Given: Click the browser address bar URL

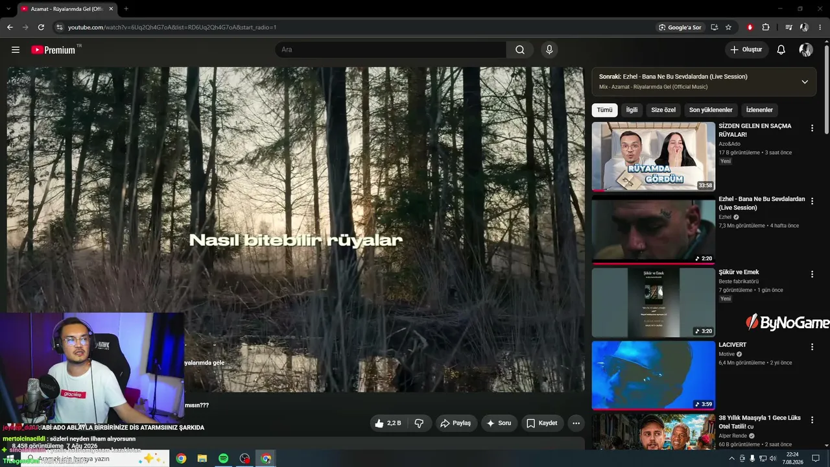Looking at the screenshot, I should [x=172, y=27].
